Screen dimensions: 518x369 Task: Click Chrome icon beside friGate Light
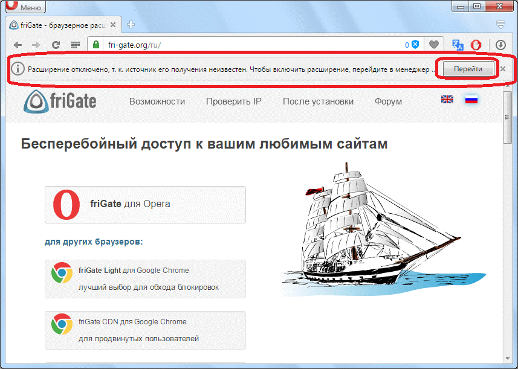point(62,272)
